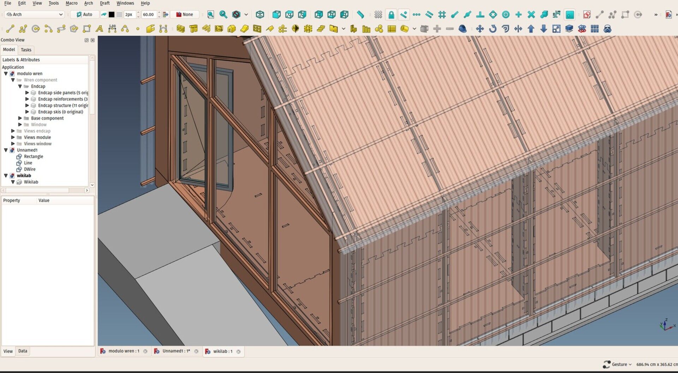
Task: Select the Draft Circle tool
Action: 36,29
